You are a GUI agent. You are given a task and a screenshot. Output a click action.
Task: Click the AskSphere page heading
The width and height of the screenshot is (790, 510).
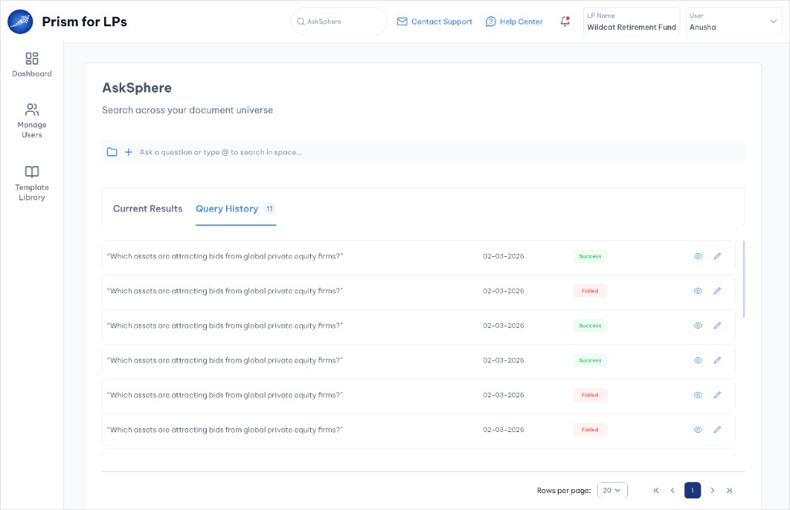[x=137, y=88]
